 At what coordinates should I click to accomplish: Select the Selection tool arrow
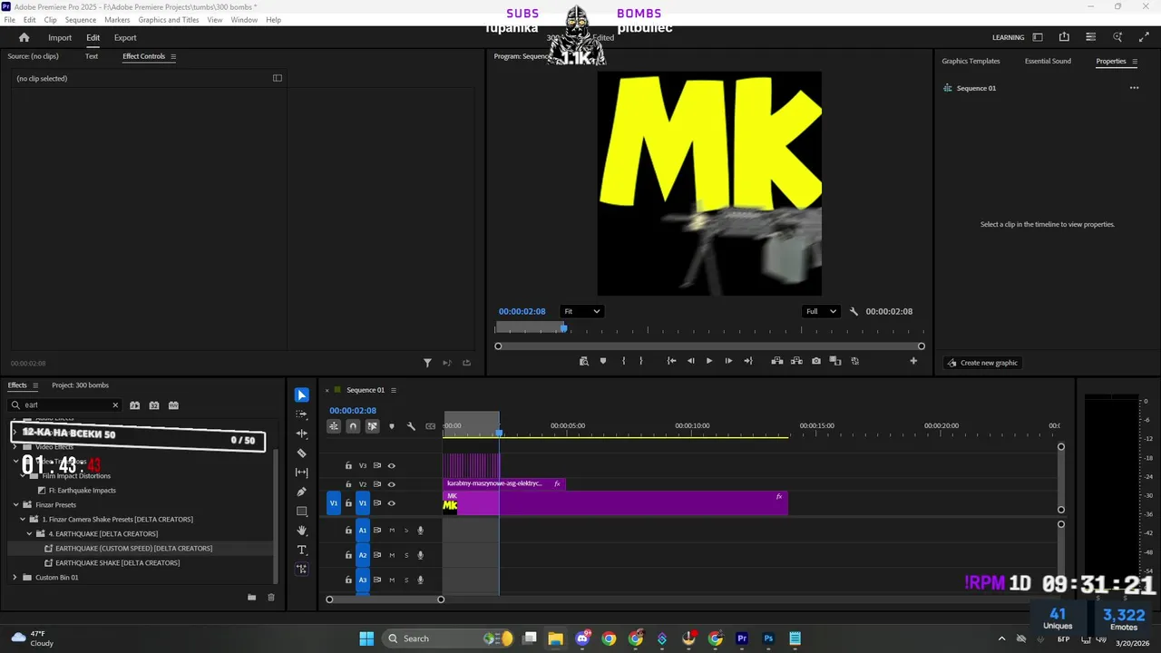point(302,395)
